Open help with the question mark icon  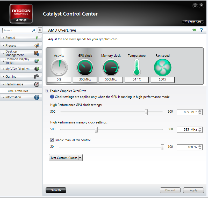pyautogui.click(x=201, y=30)
